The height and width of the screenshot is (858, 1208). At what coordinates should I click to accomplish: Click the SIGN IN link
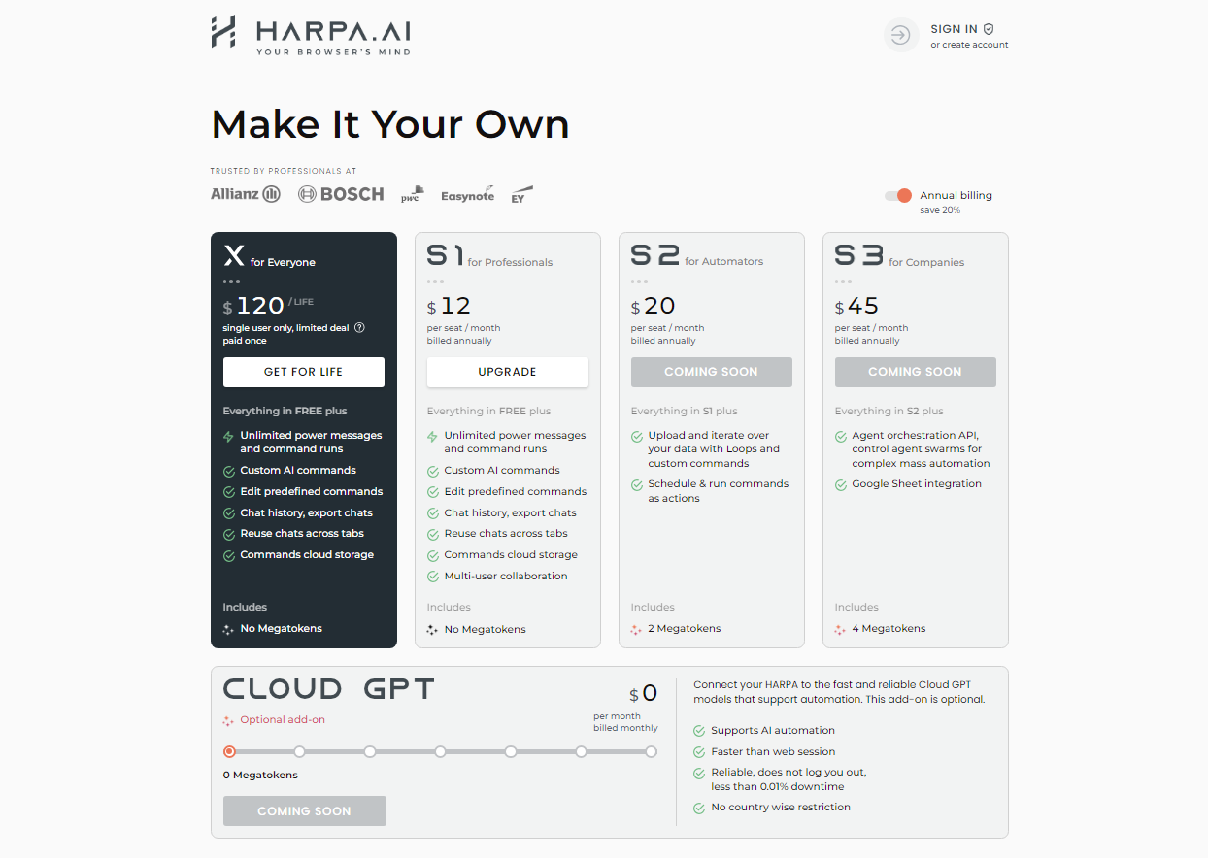(x=955, y=29)
